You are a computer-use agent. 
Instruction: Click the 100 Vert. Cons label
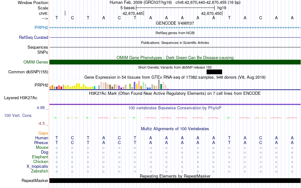point(18,115)
